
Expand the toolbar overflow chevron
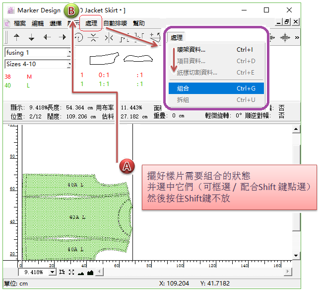297,37
